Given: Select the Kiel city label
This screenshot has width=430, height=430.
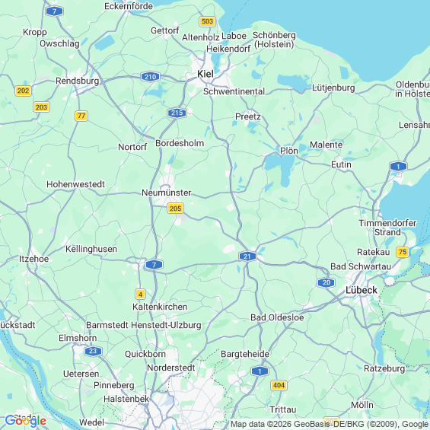Looking at the screenshot, I should 205,74.
